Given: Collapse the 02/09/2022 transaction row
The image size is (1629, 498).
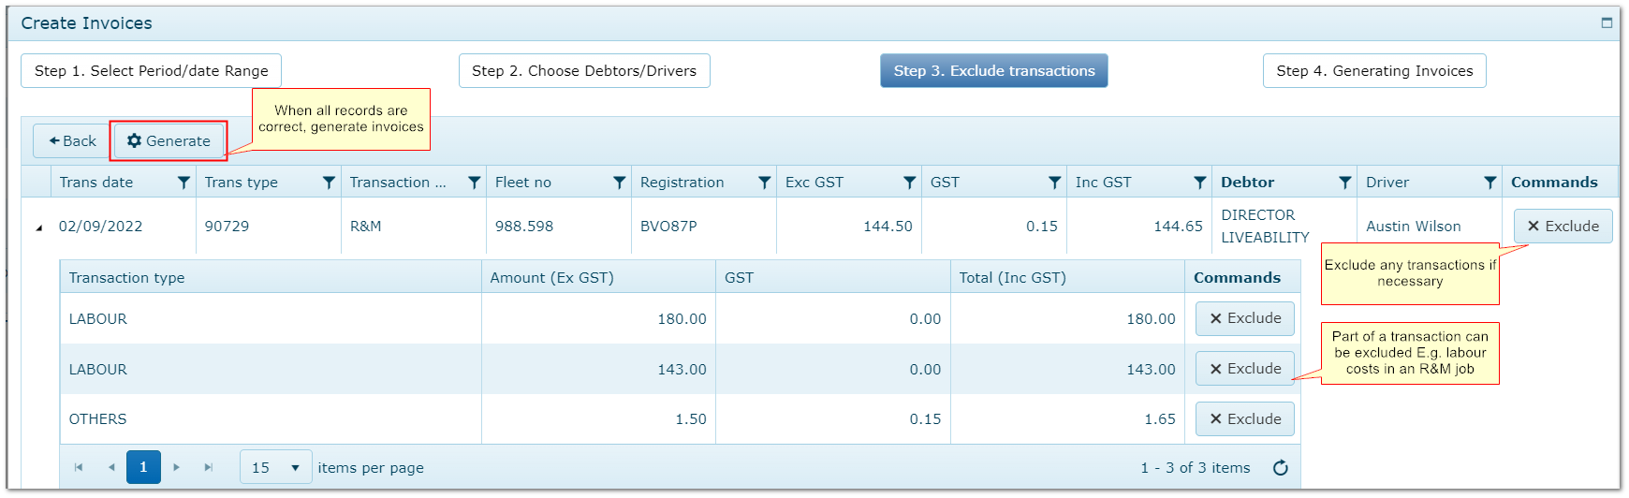Looking at the screenshot, I should tap(38, 227).
